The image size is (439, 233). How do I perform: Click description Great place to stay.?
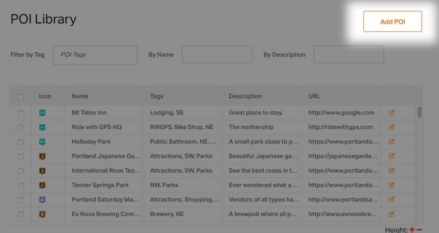(x=256, y=113)
